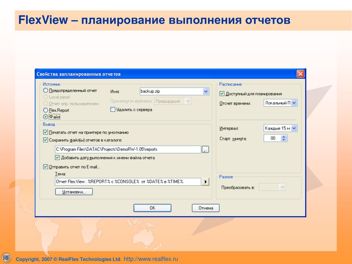This screenshot has width=352, height=264.
Task: Click the browse folder ellipsis button
Action: click(x=206, y=150)
